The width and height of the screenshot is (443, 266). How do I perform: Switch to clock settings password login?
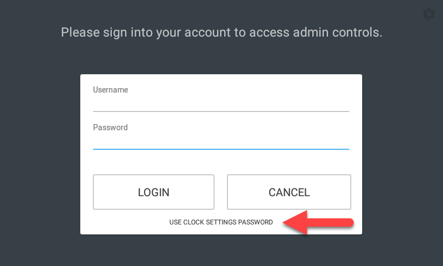[x=221, y=222]
